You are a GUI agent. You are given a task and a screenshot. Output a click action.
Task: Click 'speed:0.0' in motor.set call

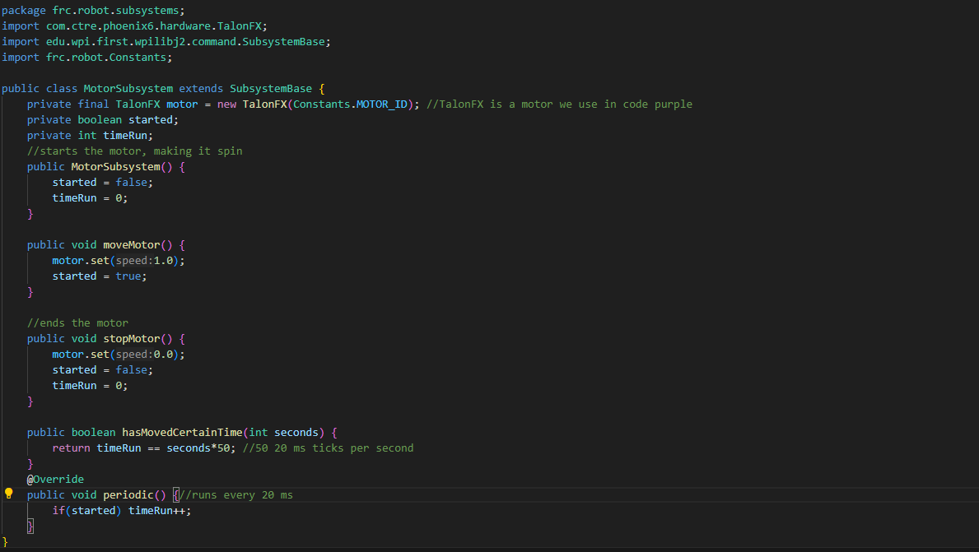click(x=144, y=355)
